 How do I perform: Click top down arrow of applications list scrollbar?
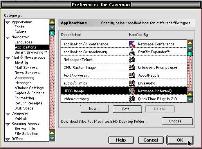[x=190, y=48]
